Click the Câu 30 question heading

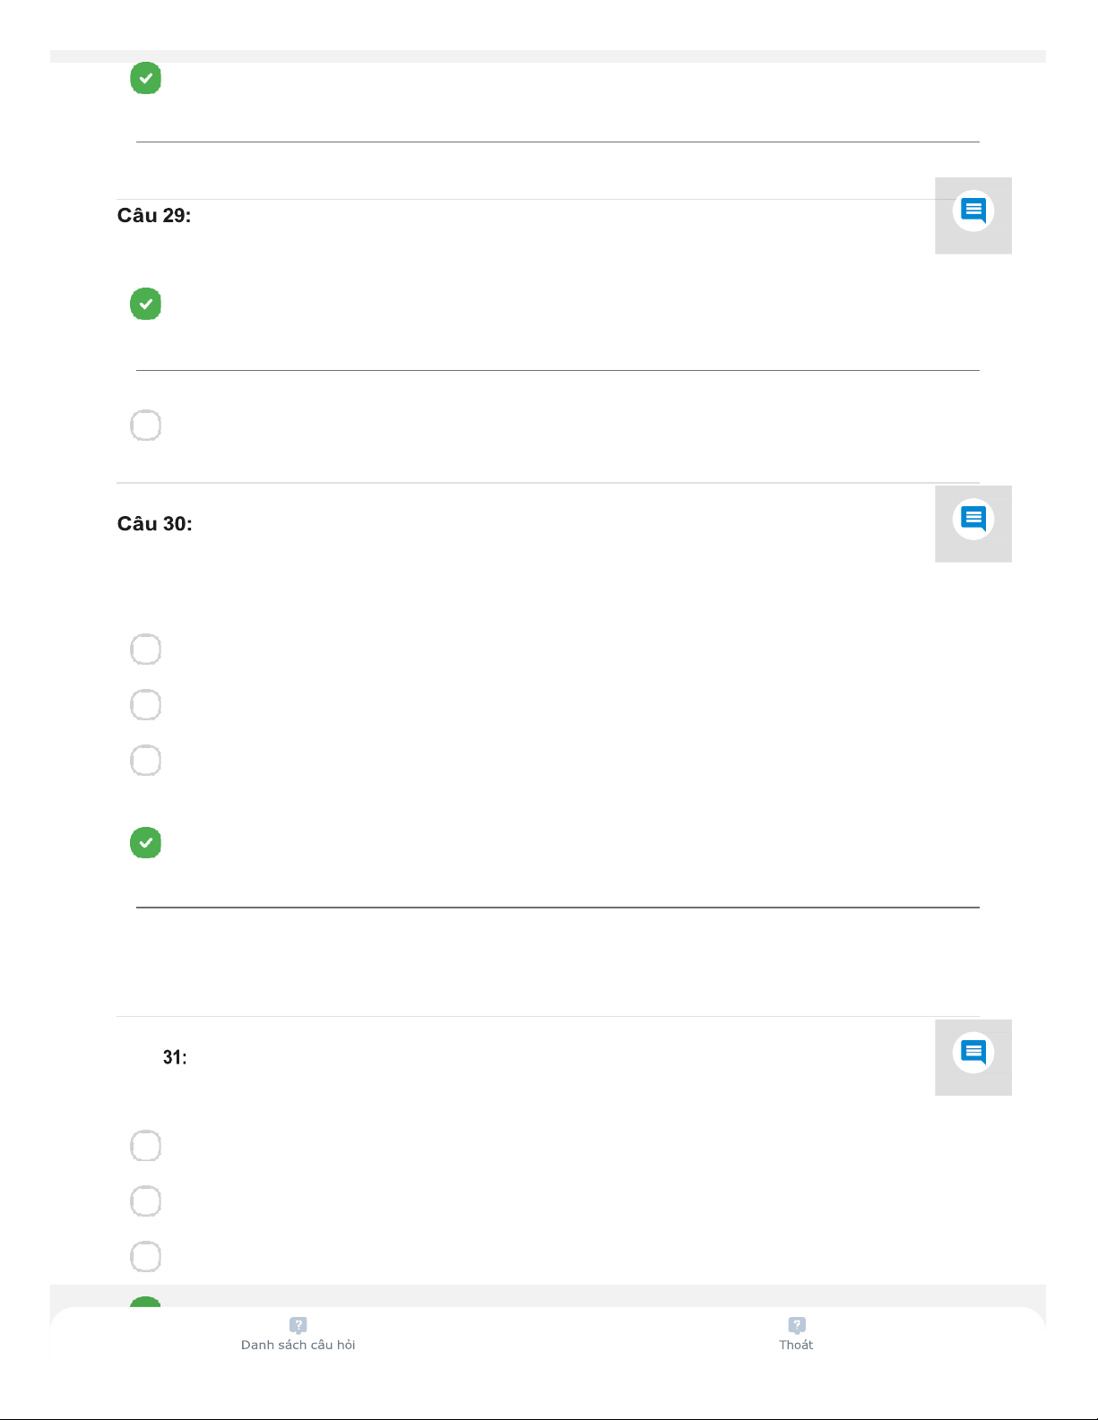pos(154,524)
